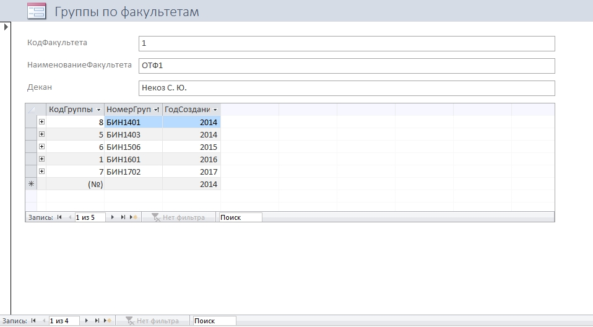Select all rows via datasheet corner selector
The width and height of the screenshot is (593, 327).
(x=32, y=110)
